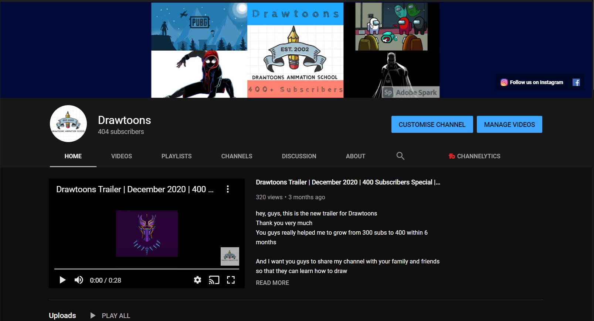Go to the Playlists tab
The image size is (594, 321).
point(177,156)
